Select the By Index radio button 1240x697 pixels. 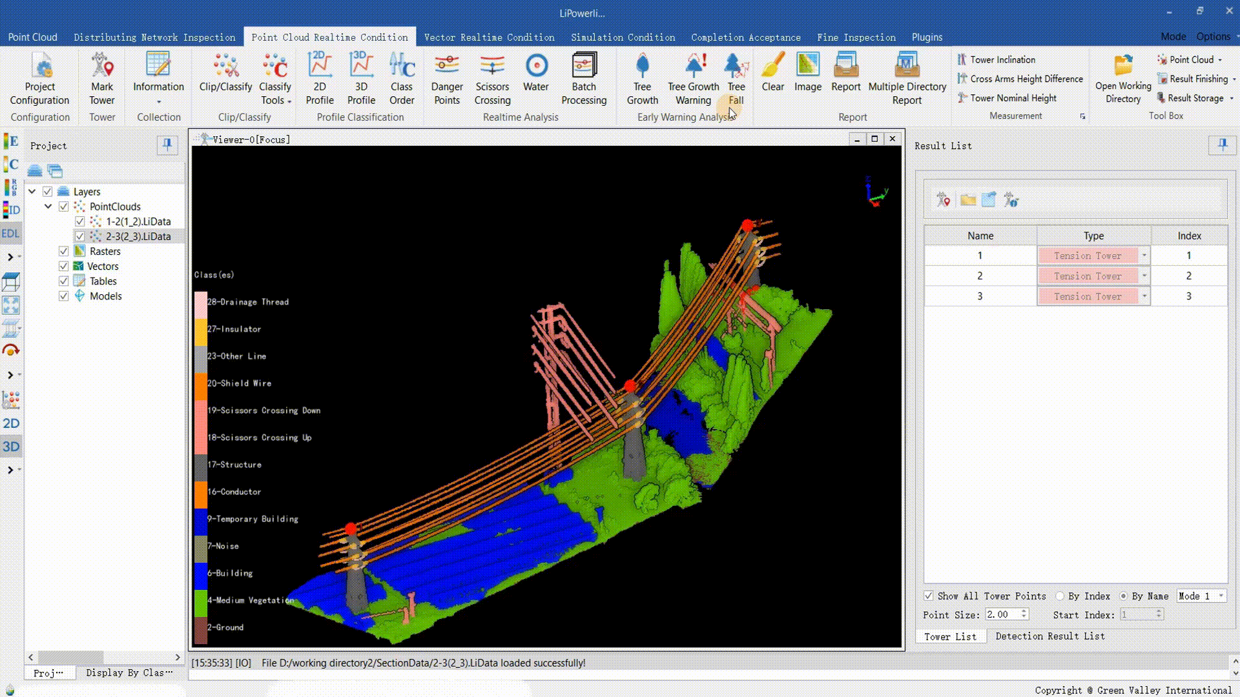click(1060, 596)
